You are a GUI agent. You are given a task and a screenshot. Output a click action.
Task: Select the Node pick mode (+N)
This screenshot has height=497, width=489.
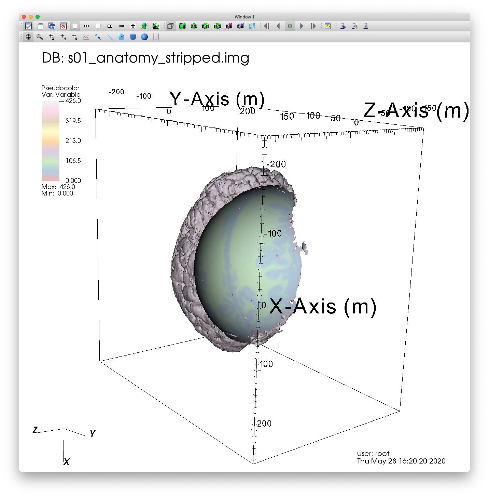(63, 37)
